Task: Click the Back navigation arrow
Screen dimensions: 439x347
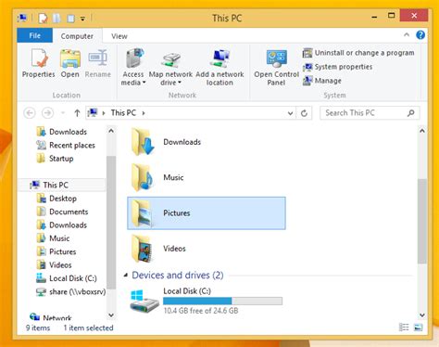Action: coord(30,113)
